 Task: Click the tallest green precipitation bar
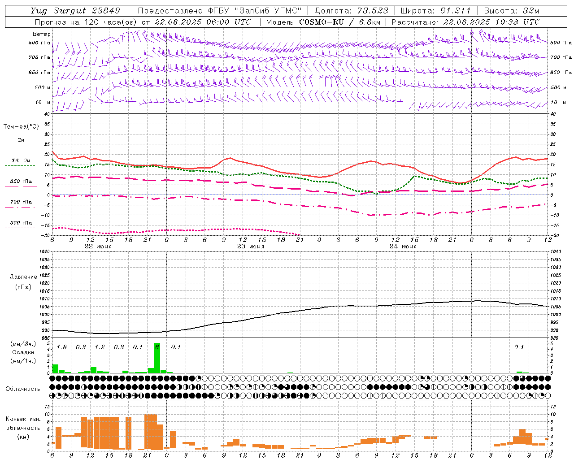[157, 358]
